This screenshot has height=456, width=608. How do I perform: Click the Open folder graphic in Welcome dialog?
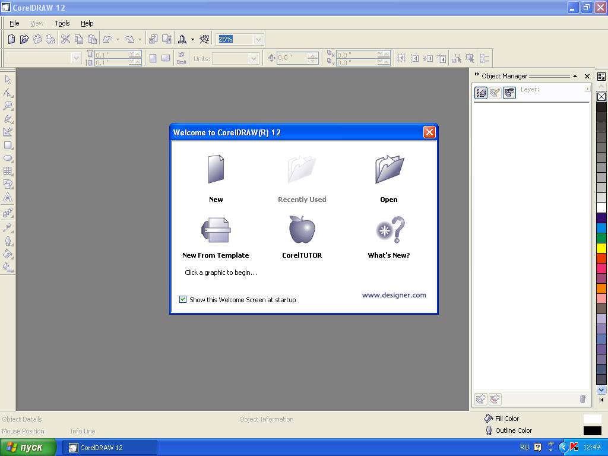click(389, 169)
